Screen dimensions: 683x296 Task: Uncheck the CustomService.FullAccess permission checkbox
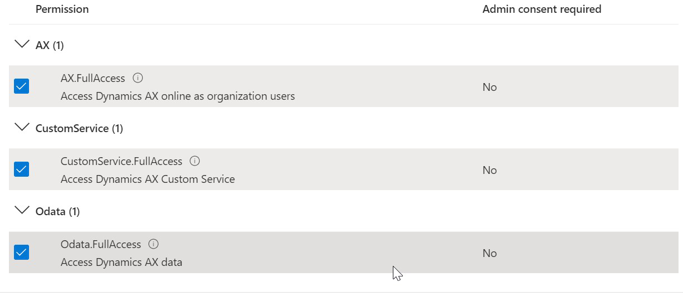21,169
